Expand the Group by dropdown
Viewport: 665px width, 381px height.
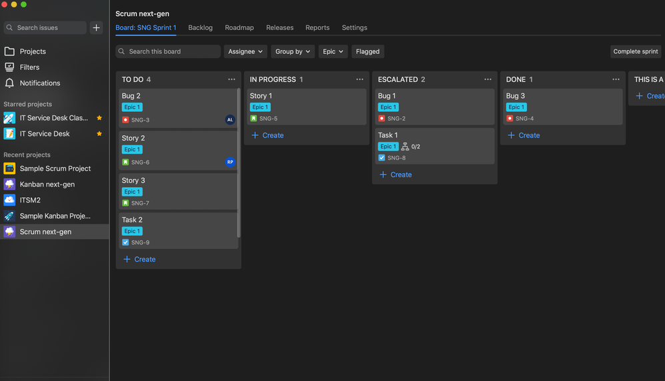(x=293, y=51)
